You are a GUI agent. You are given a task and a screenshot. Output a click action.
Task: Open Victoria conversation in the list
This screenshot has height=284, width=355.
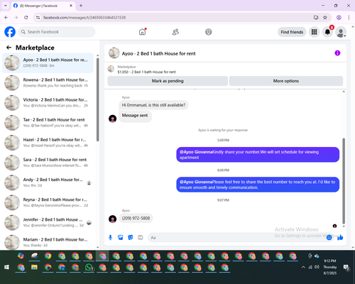pos(48,103)
